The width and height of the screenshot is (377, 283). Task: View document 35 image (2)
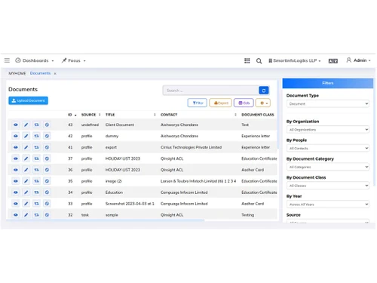coord(16,181)
